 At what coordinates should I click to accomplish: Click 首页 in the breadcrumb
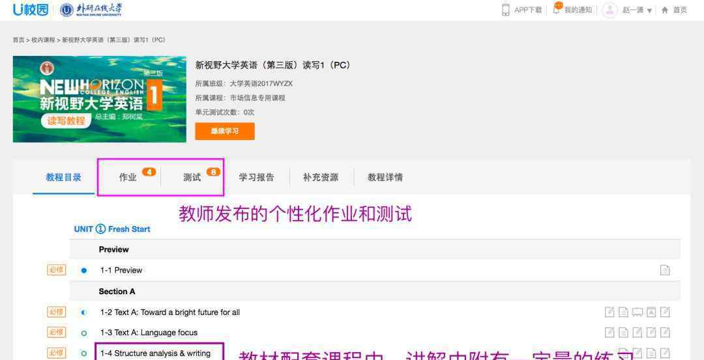[18, 40]
